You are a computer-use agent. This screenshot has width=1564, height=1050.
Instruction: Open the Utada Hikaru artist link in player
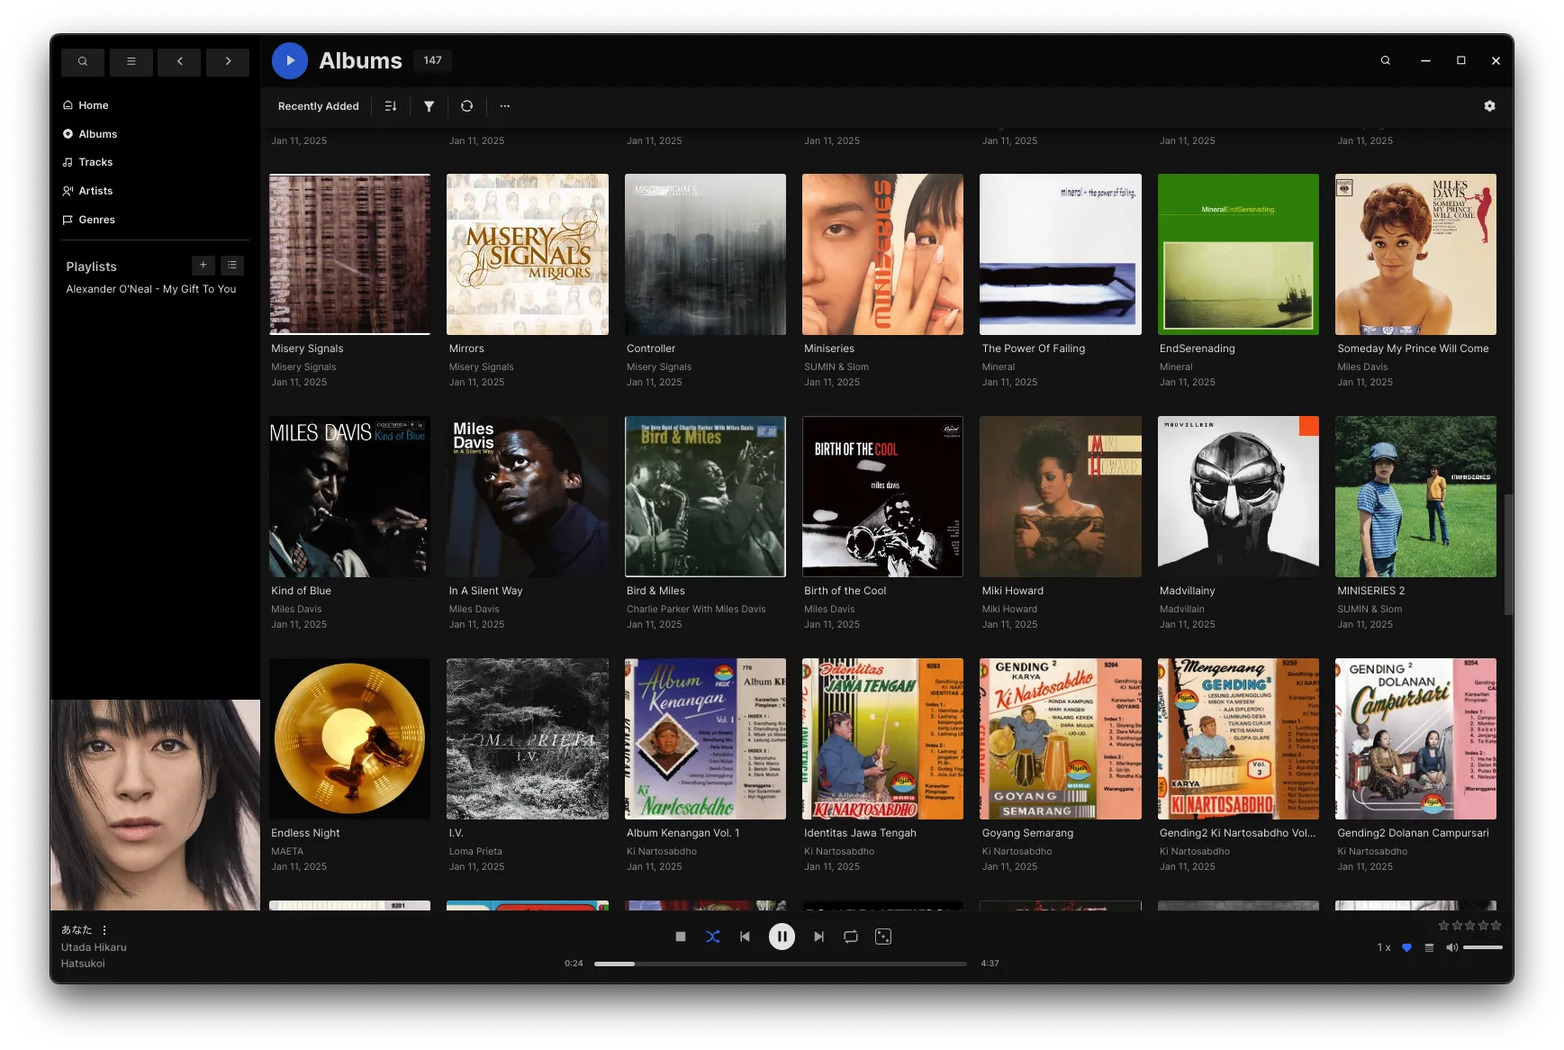(94, 947)
